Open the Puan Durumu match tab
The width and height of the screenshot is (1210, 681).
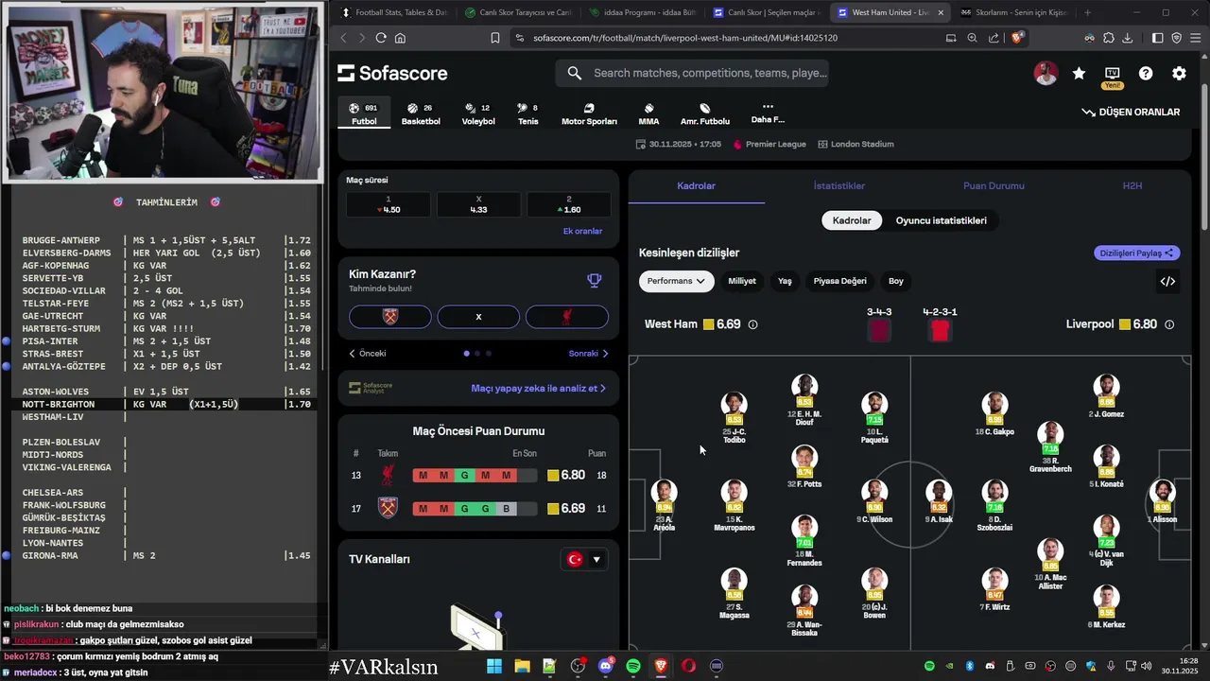(x=994, y=185)
